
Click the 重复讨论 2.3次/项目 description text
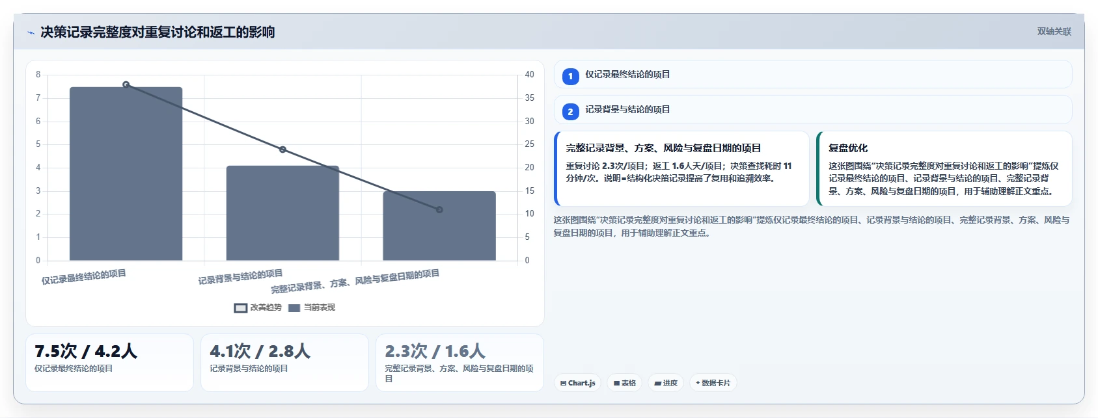click(x=679, y=172)
